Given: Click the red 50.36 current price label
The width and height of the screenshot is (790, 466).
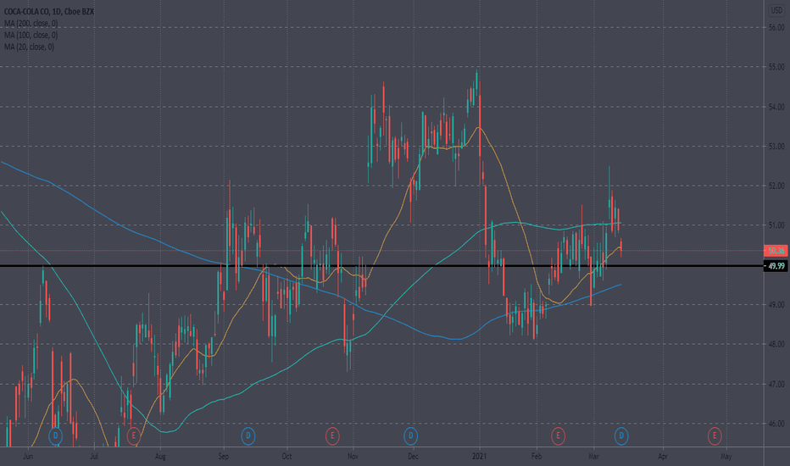Looking at the screenshot, I should tap(776, 251).
